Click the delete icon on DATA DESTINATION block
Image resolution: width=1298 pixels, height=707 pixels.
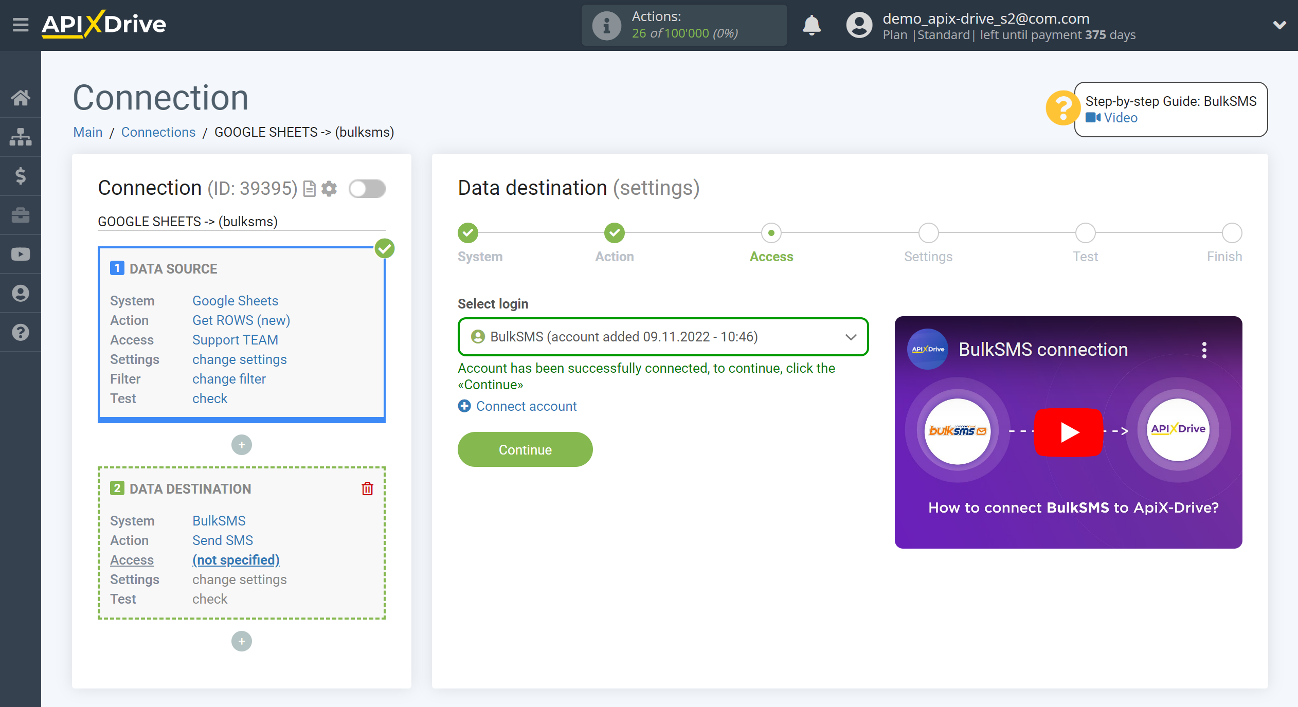click(x=367, y=488)
